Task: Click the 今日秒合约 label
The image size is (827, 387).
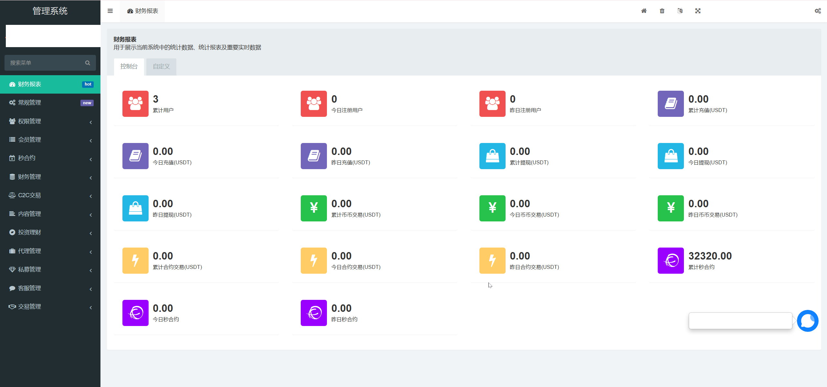Action: 166,320
